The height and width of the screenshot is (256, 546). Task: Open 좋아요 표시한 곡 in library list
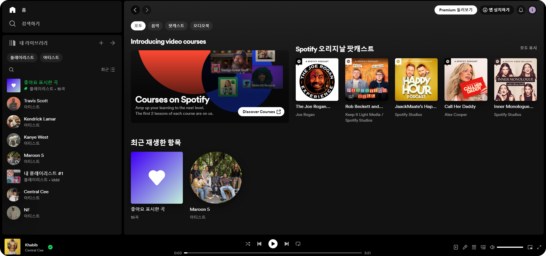click(x=62, y=86)
